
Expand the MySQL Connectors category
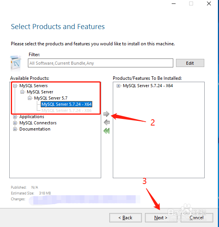pyautogui.click(x=15, y=123)
